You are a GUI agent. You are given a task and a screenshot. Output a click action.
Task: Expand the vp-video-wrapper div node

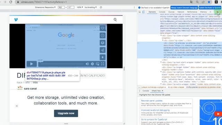(x=161, y=35)
